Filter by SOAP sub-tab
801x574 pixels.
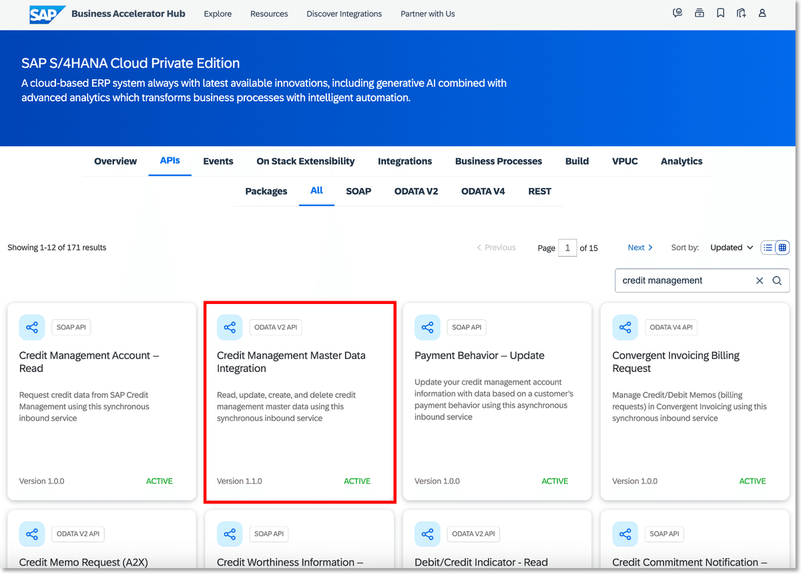pos(358,191)
